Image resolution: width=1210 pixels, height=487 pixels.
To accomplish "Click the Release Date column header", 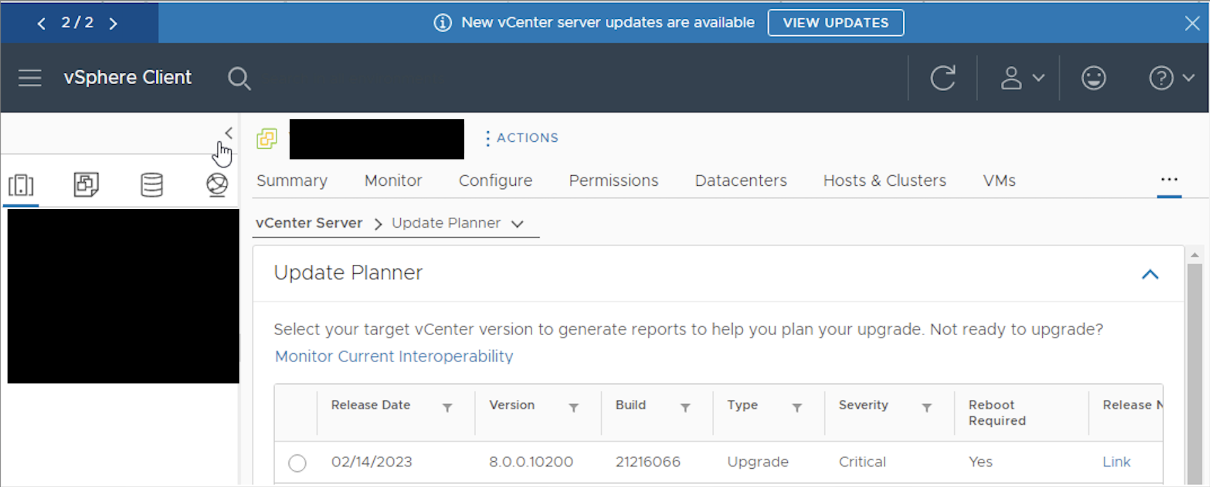I will coord(371,405).
